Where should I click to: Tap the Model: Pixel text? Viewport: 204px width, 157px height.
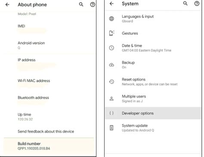point(27,14)
